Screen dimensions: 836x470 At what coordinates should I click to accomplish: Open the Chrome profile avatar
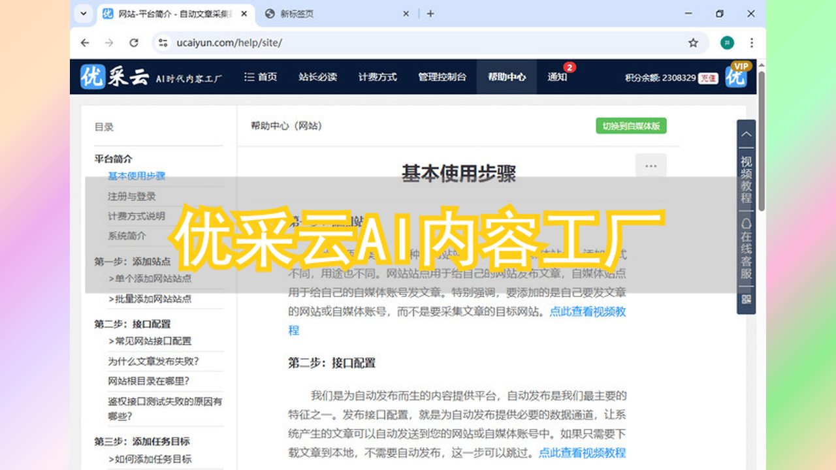[x=727, y=43]
